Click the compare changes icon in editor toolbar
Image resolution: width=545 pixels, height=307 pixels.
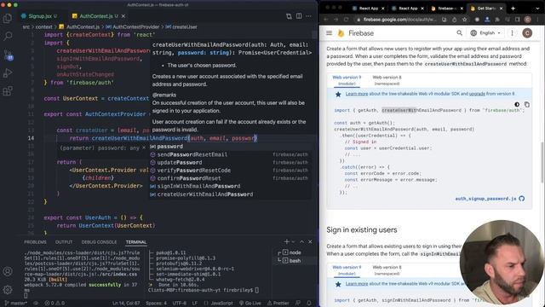click(289, 16)
